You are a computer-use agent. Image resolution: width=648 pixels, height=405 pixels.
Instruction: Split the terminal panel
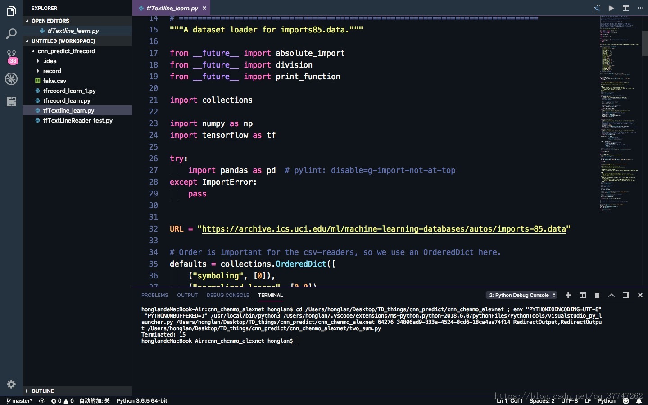point(583,295)
